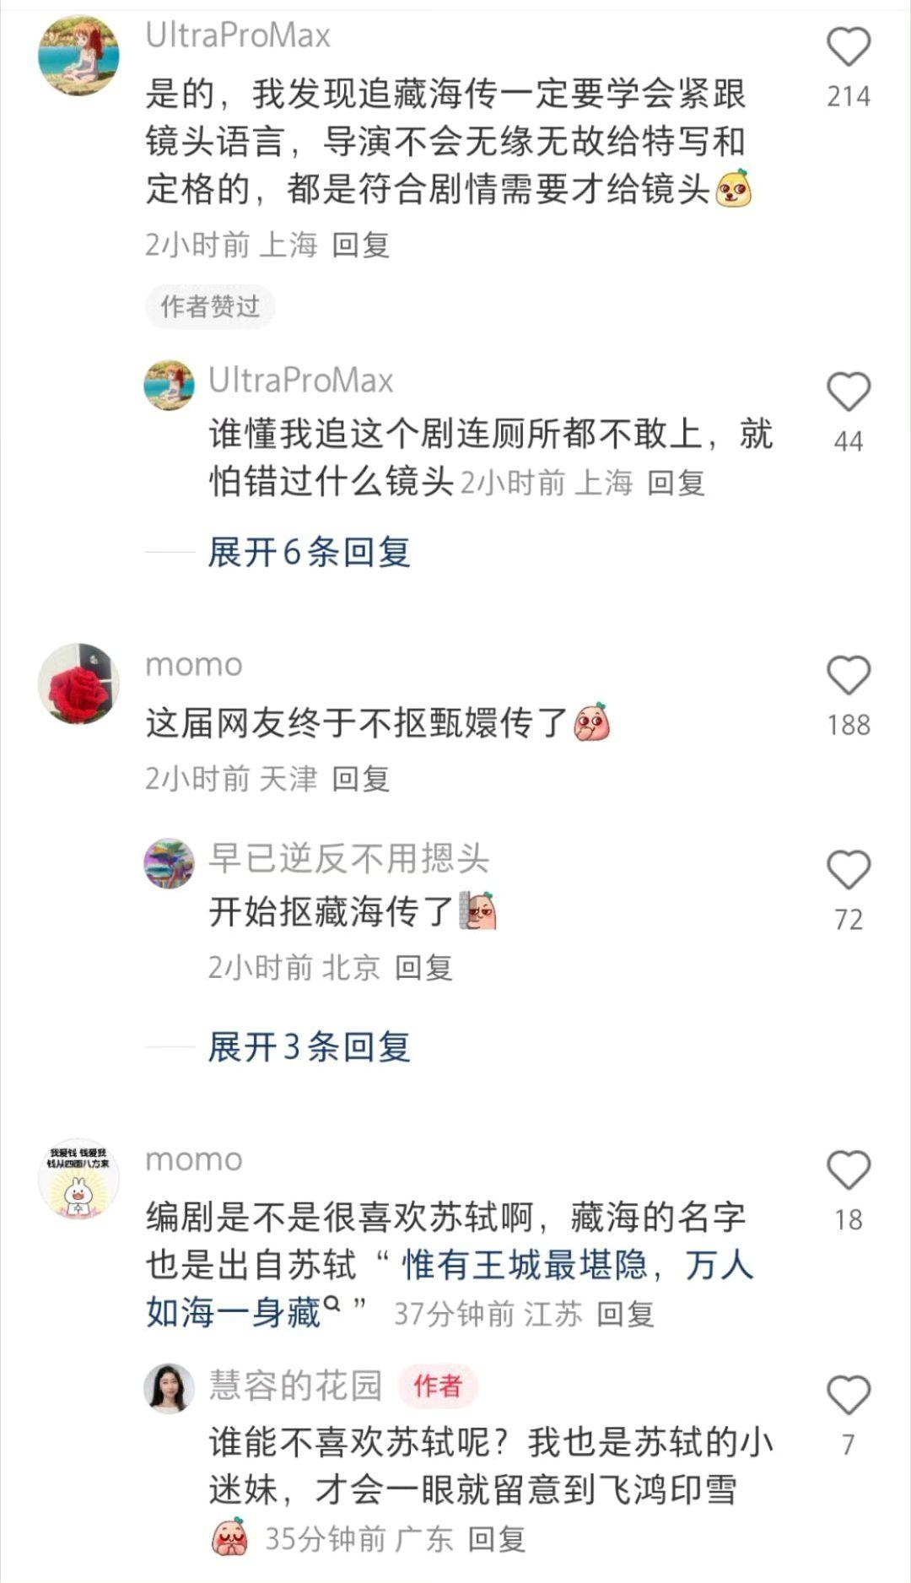Reply to momo's comment from 天津

(x=360, y=779)
